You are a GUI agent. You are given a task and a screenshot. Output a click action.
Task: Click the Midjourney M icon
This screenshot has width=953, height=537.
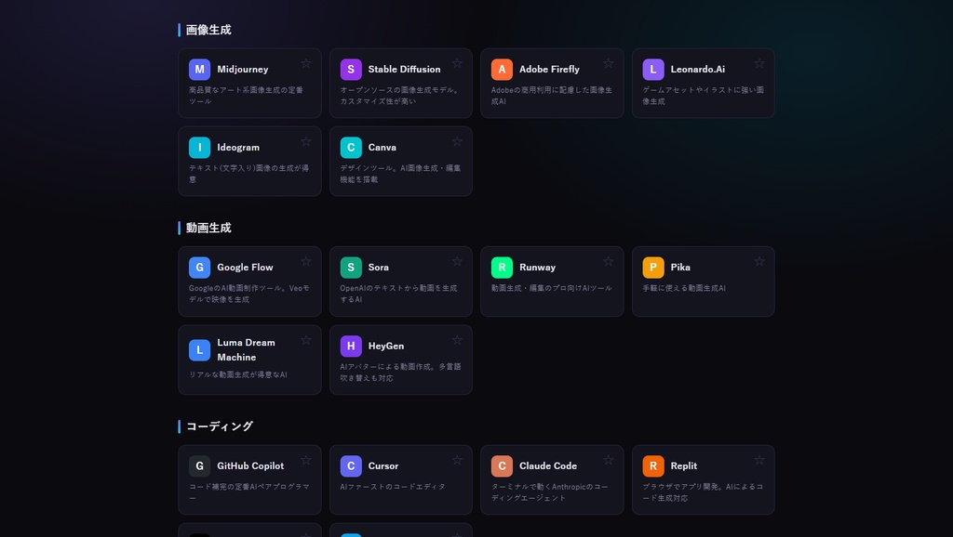tap(199, 69)
